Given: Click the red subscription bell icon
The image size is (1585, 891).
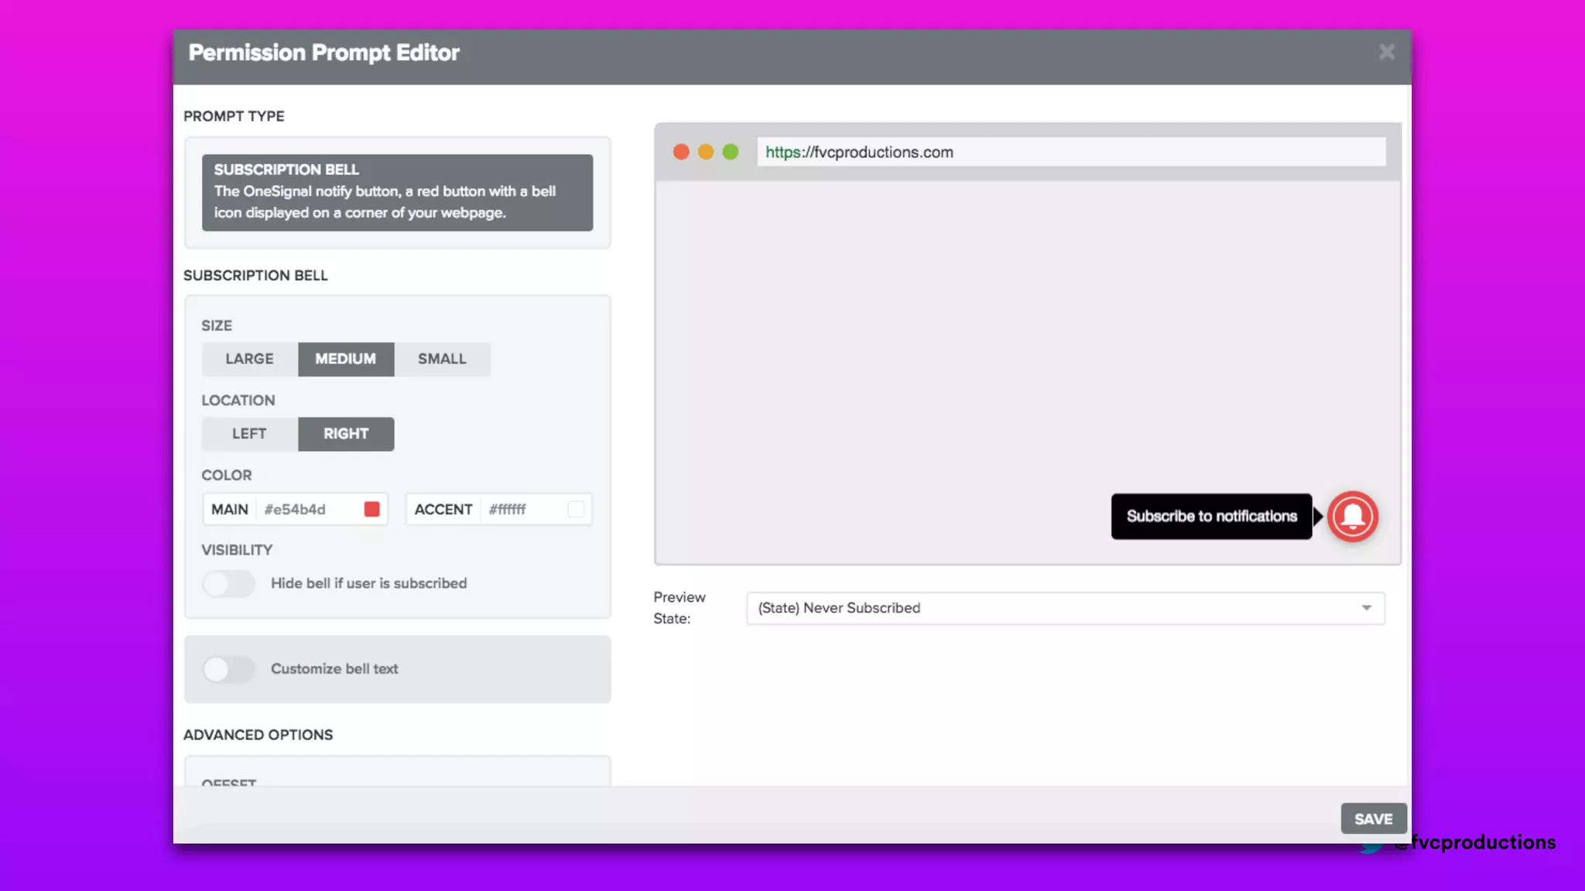Looking at the screenshot, I should [x=1352, y=516].
